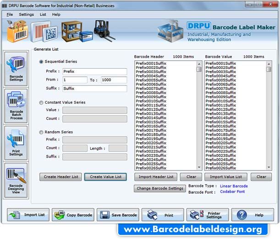Click the Copy Barcode button
280x239 pixels.
click(73, 215)
